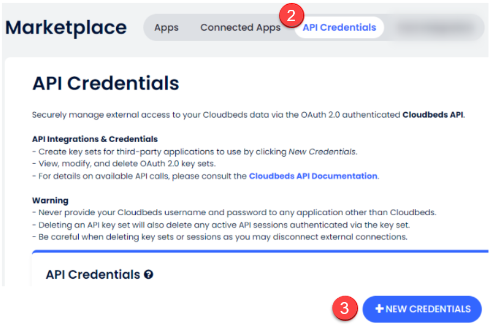Open the Apps tab

tap(166, 28)
